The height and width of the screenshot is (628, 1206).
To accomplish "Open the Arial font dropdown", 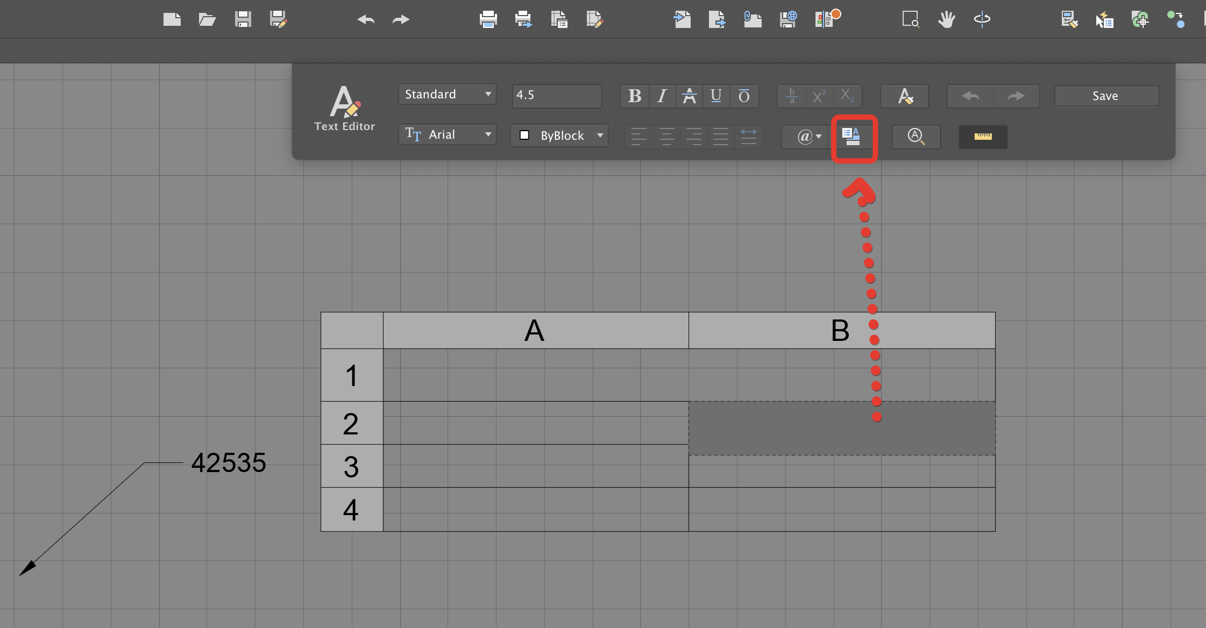I will click(x=446, y=134).
